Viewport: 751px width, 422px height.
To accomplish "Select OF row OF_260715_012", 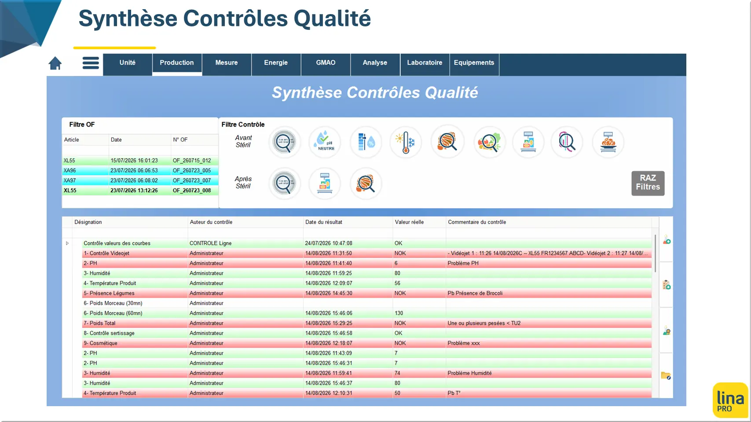I will (x=140, y=160).
